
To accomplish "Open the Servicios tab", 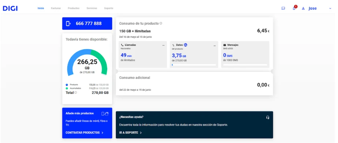I will pyautogui.click(x=92, y=8).
